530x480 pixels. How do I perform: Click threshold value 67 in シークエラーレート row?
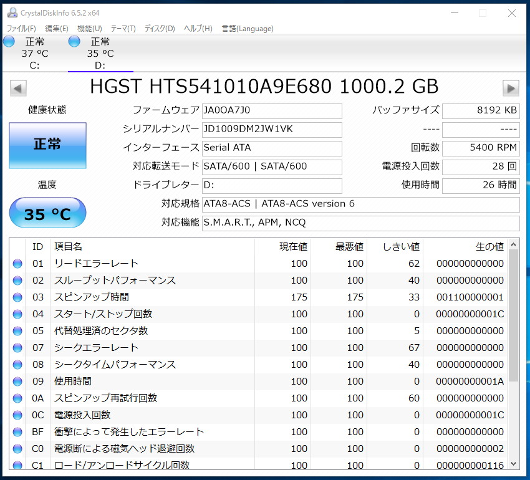coord(414,348)
